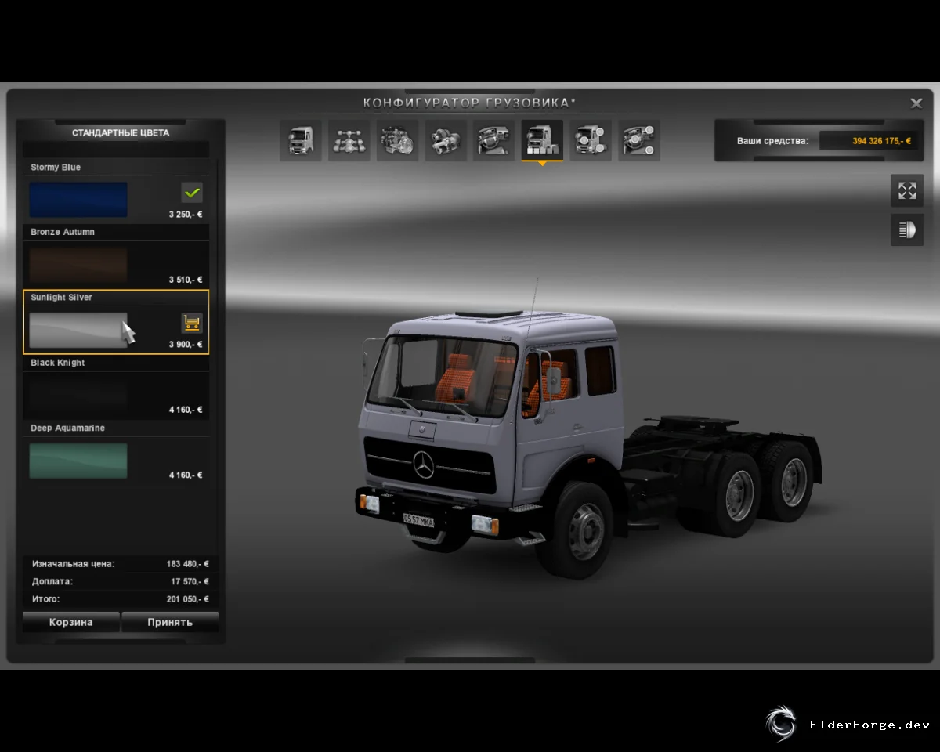
Task: Click the Ваши средства label
Action: pos(772,141)
